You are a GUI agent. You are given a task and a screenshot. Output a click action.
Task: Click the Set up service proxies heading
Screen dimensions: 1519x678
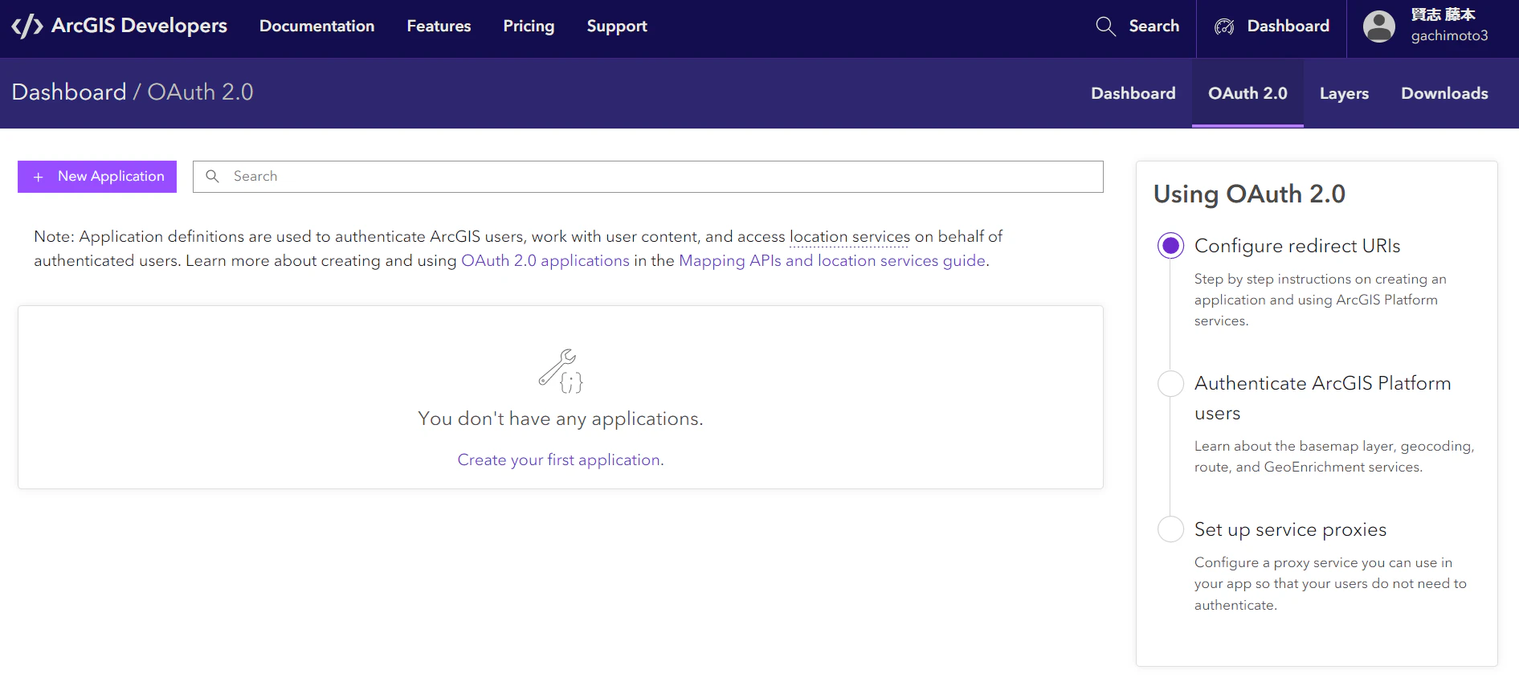coord(1290,530)
